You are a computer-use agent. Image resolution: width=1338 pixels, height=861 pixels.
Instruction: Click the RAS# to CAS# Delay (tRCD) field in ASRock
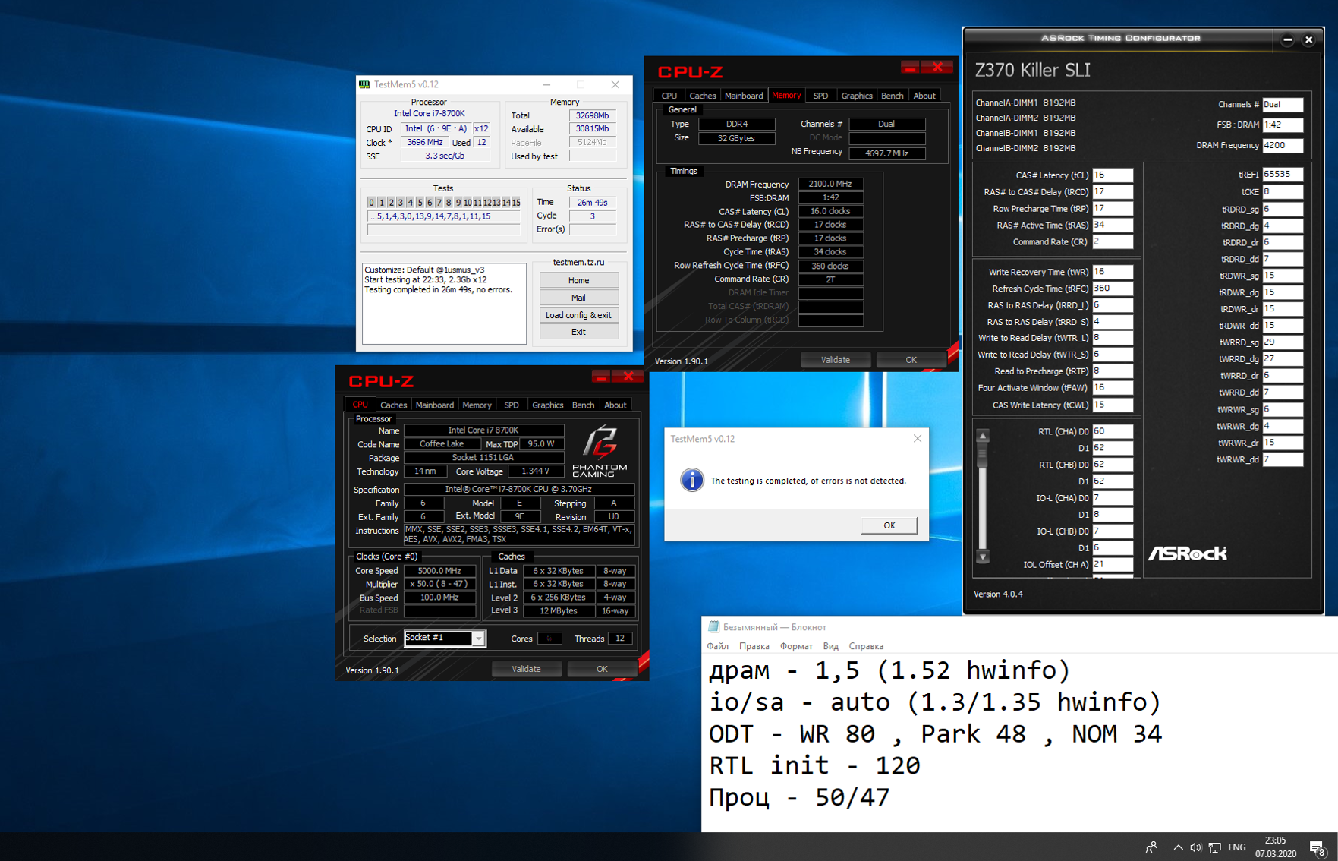point(1113,192)
